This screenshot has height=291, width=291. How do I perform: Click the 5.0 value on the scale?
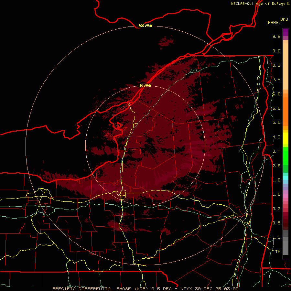tap(276, 123)
